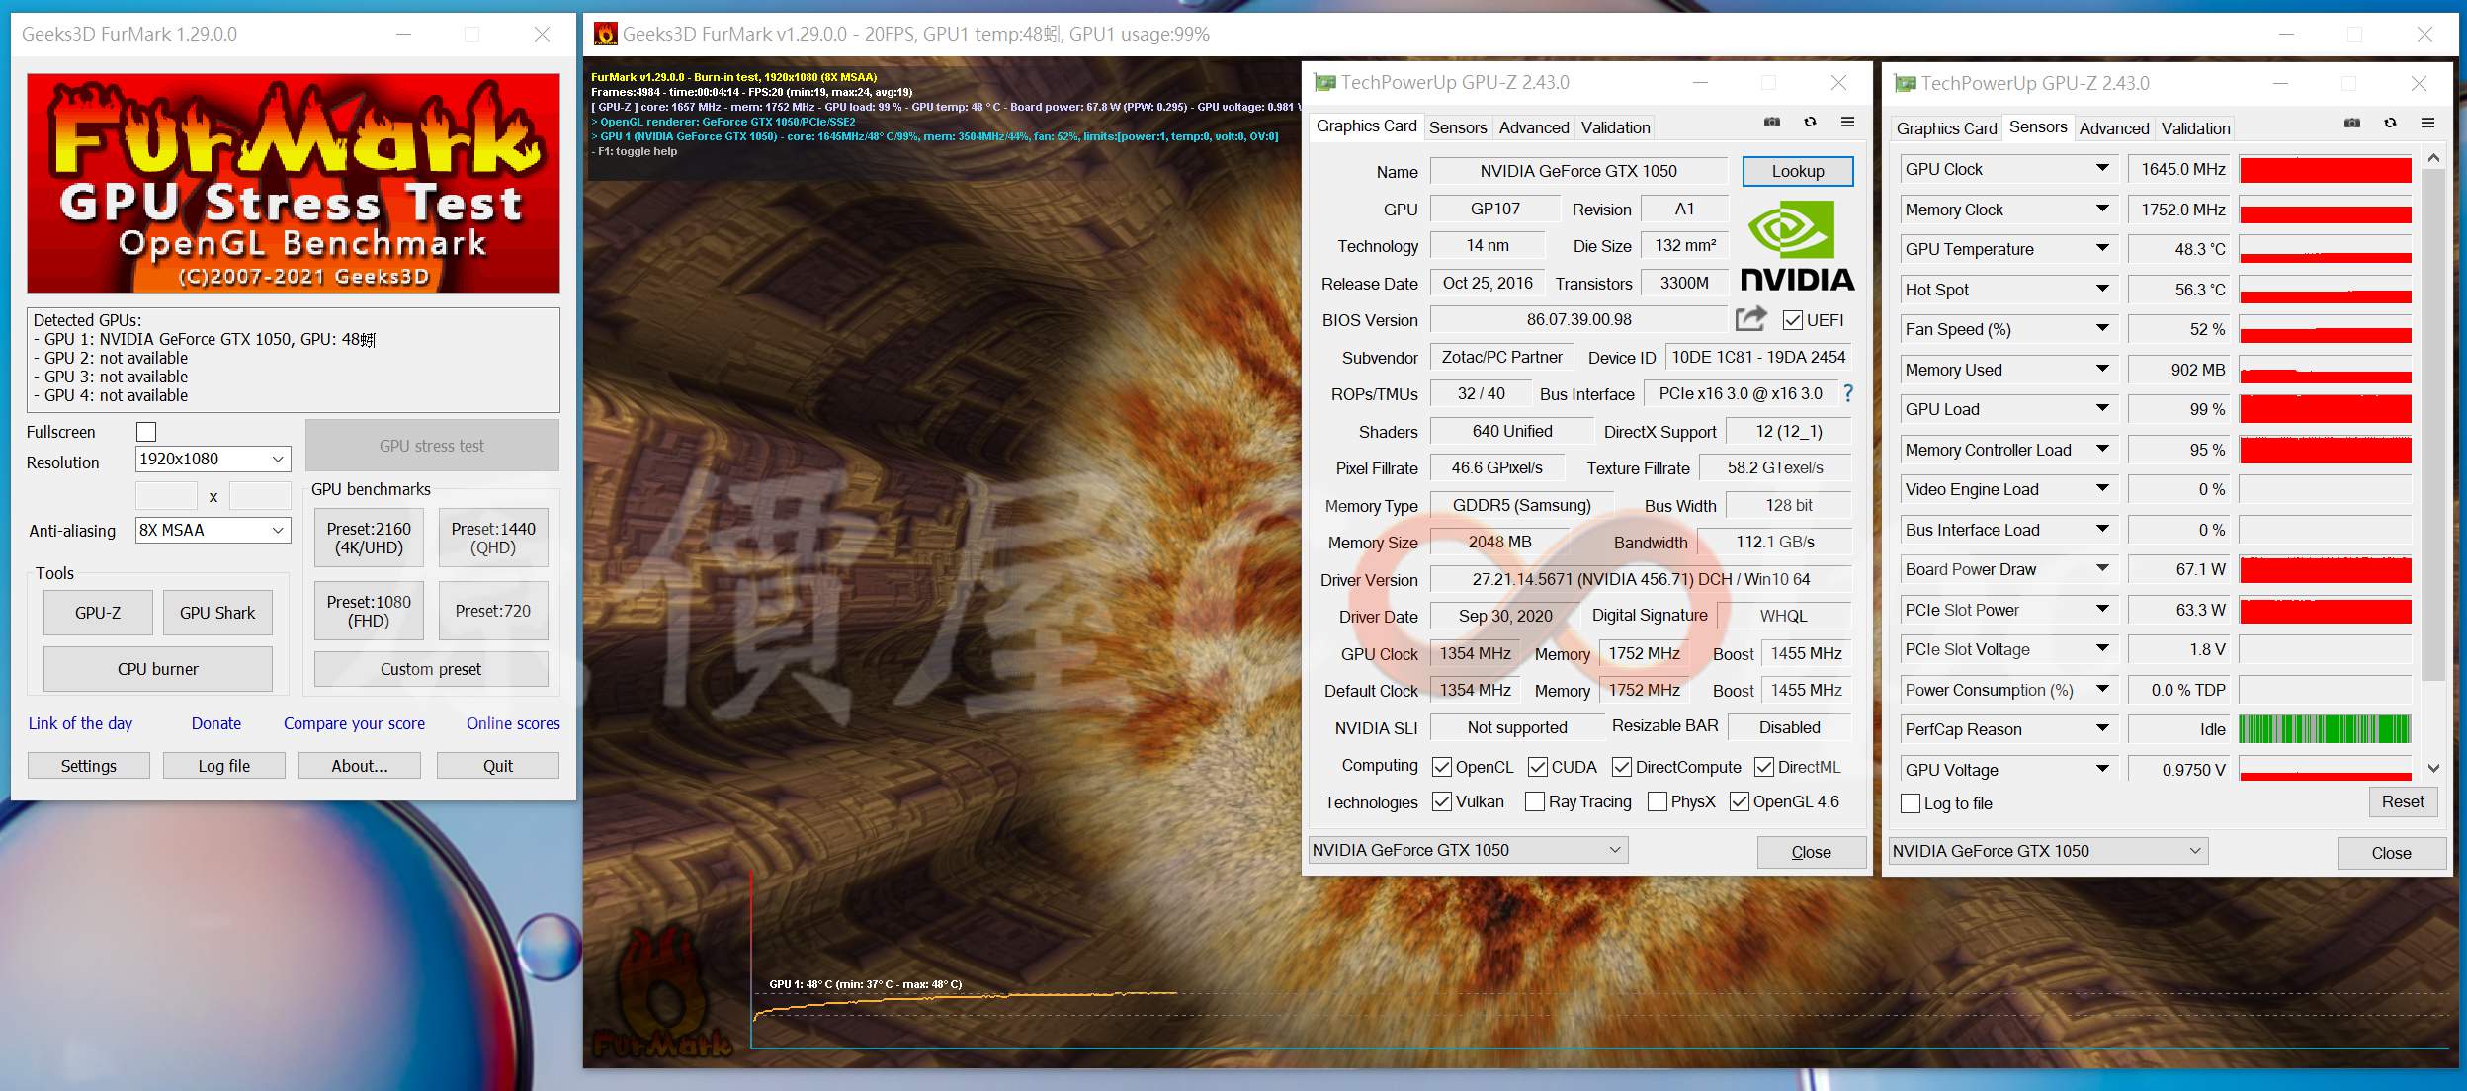This screenshot has height=1091, width=2467.
Task: Click the GPU Clock red history graph
Action: pyautogui.click(x=2325, y=169)
